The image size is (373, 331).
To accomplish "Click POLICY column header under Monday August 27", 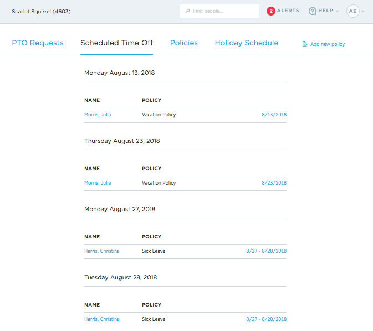I will tap(151, 237).
